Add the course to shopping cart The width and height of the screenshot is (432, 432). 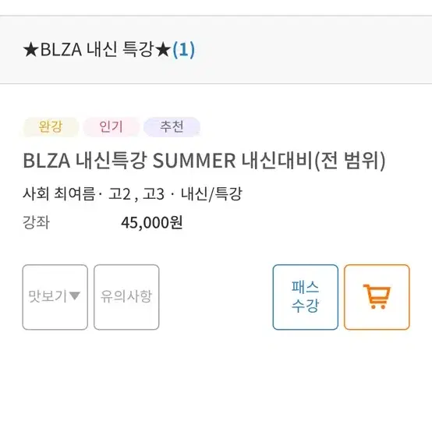[377, 297]
